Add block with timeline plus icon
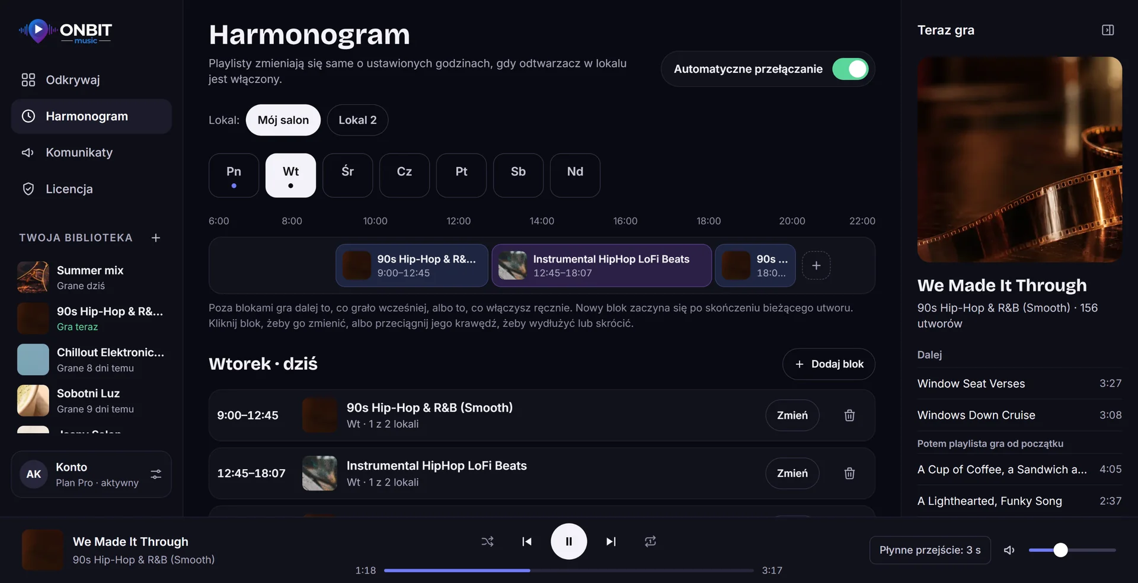The height and width of the screenshot is (583, 1138). click(816, 265)
